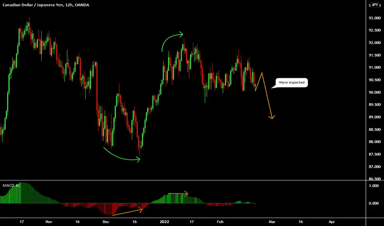Click the Nov date label on the time axis
Image resolution: width=384 pixels, height=226 pixels.
coord(49,222)
